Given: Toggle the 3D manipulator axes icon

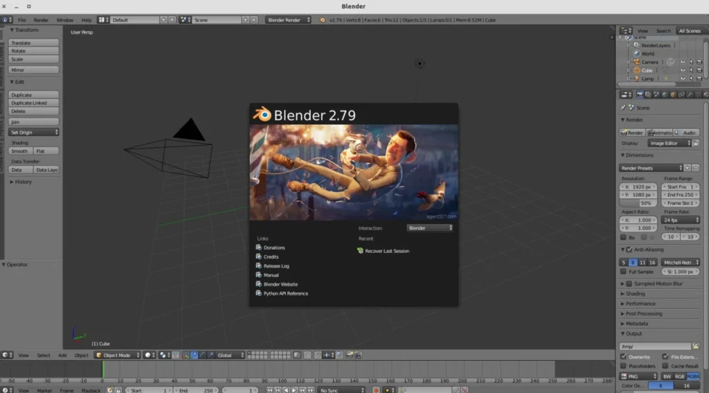Looking at the screenshot, I should coord(186,356).
